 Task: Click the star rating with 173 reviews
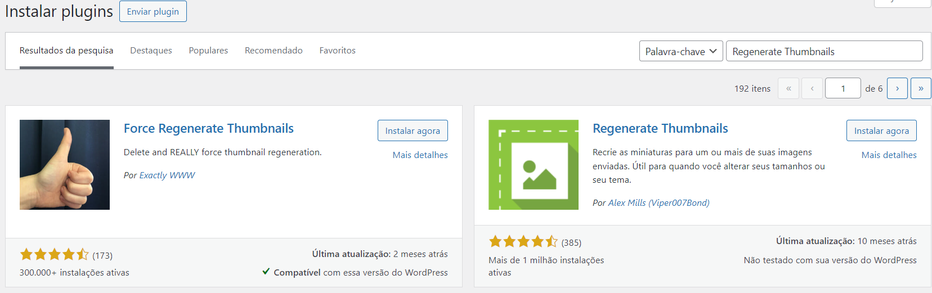point(55,255)
